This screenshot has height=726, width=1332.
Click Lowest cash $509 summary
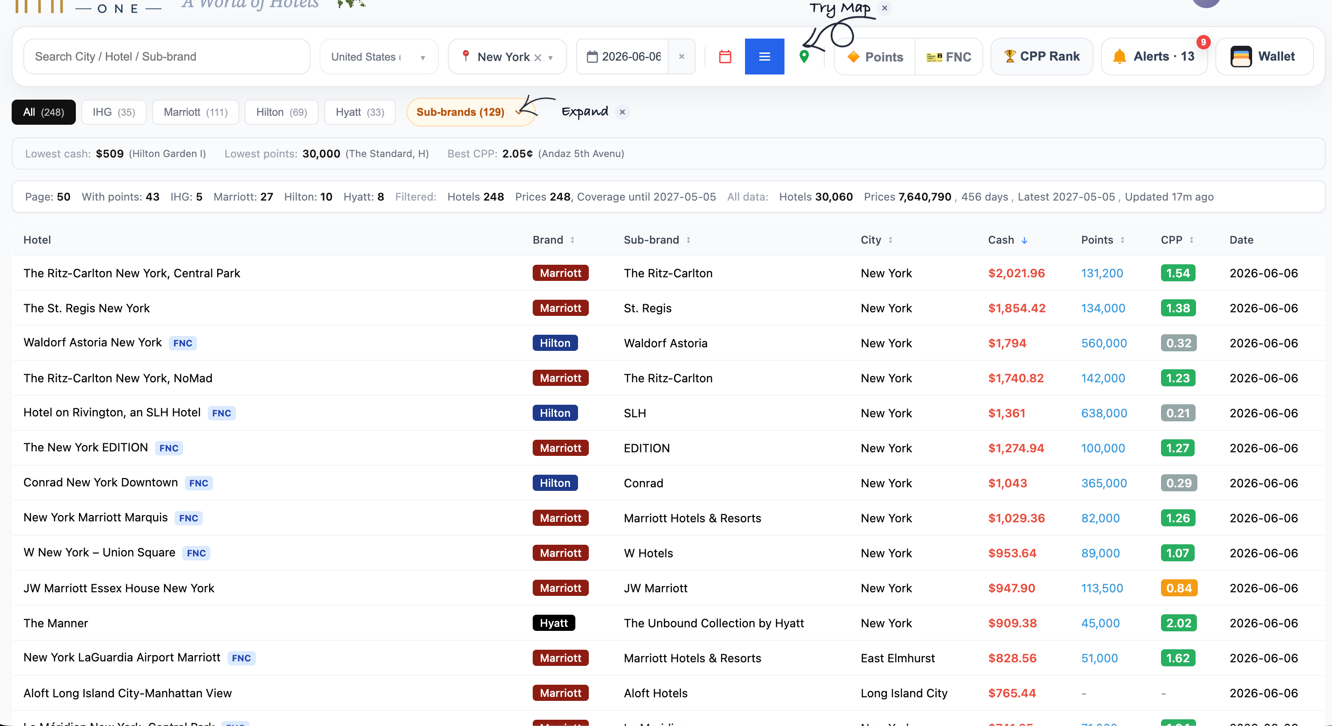click(x=115, y=153)
